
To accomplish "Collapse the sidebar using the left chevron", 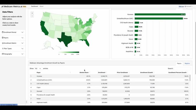I will pyautogui.click(x=26, y=102).
